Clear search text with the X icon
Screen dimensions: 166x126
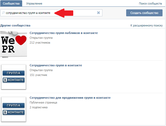(98, 13)
